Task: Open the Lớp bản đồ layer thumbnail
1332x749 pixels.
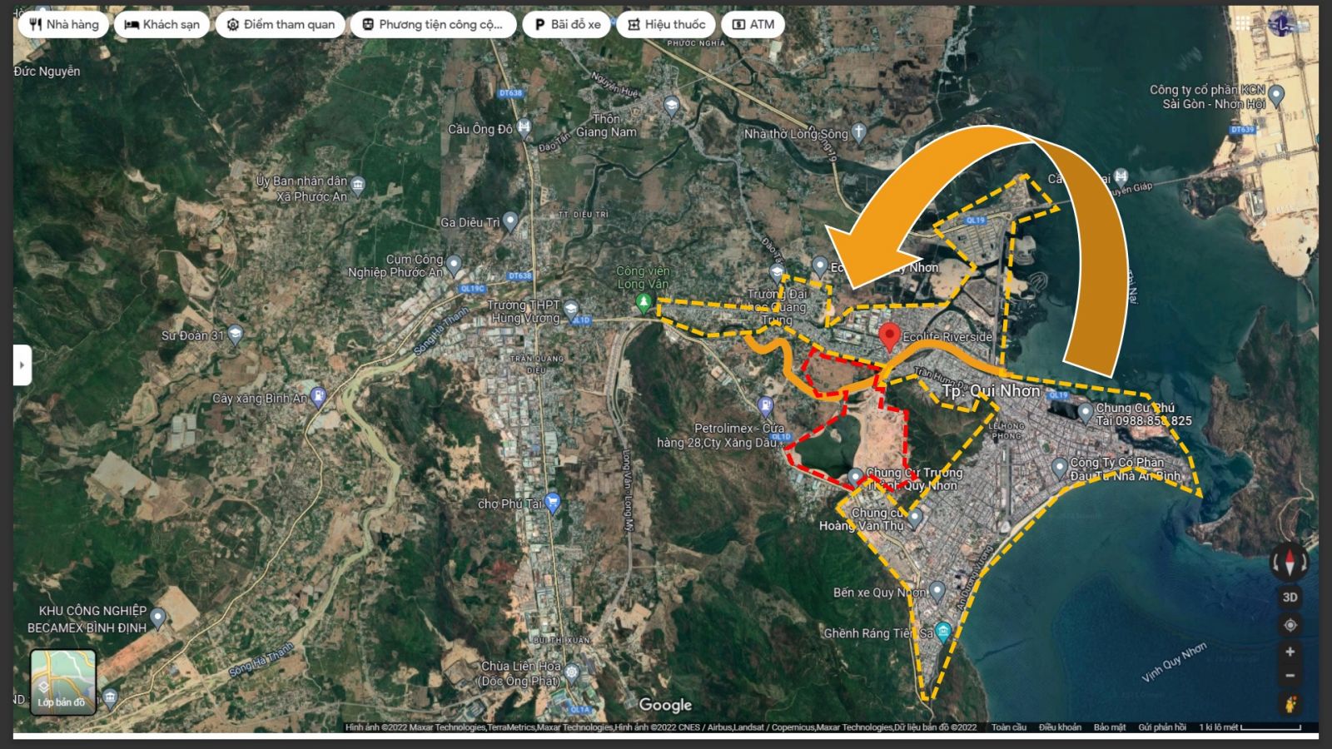Action: (x=63, y=682)
